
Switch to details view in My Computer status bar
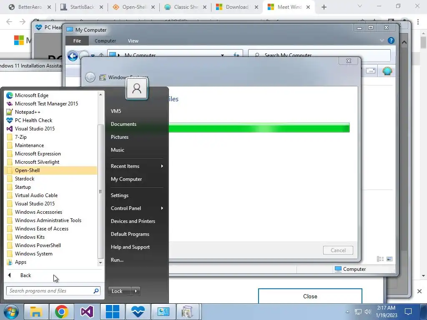point(380,259)
